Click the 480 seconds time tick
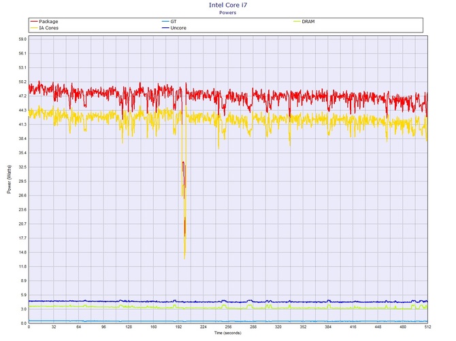 [403, 327]
